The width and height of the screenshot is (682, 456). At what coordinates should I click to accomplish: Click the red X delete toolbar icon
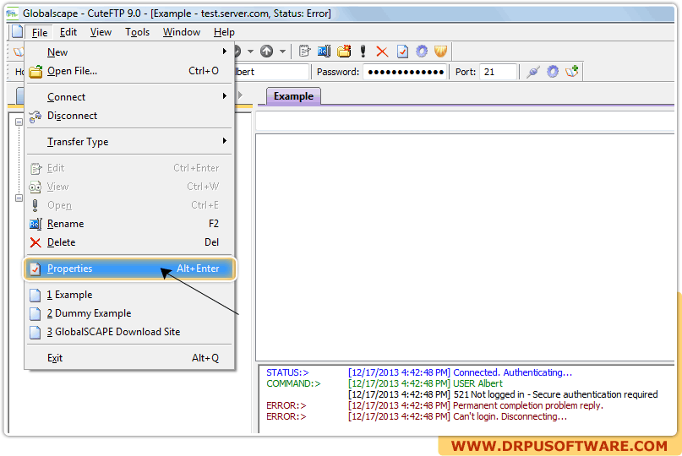(382, 52)
